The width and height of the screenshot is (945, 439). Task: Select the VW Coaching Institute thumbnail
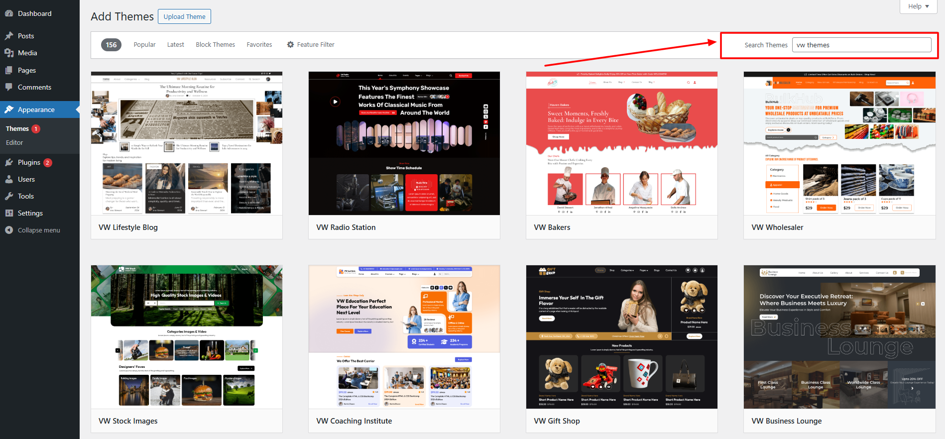[404, 337]
